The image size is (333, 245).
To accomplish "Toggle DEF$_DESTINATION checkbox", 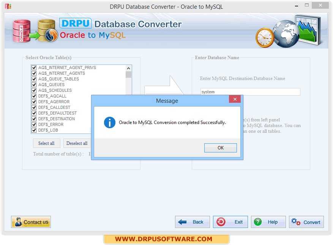I will pos(34,119).
